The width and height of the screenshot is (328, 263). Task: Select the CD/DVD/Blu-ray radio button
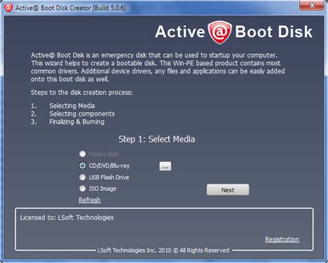[82, 165]
